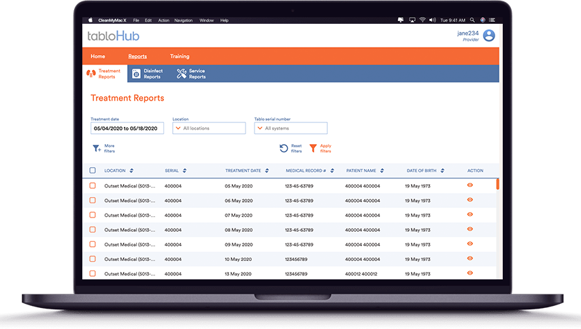Click the orange Apply filters funnel icon

tap(313, 148)
